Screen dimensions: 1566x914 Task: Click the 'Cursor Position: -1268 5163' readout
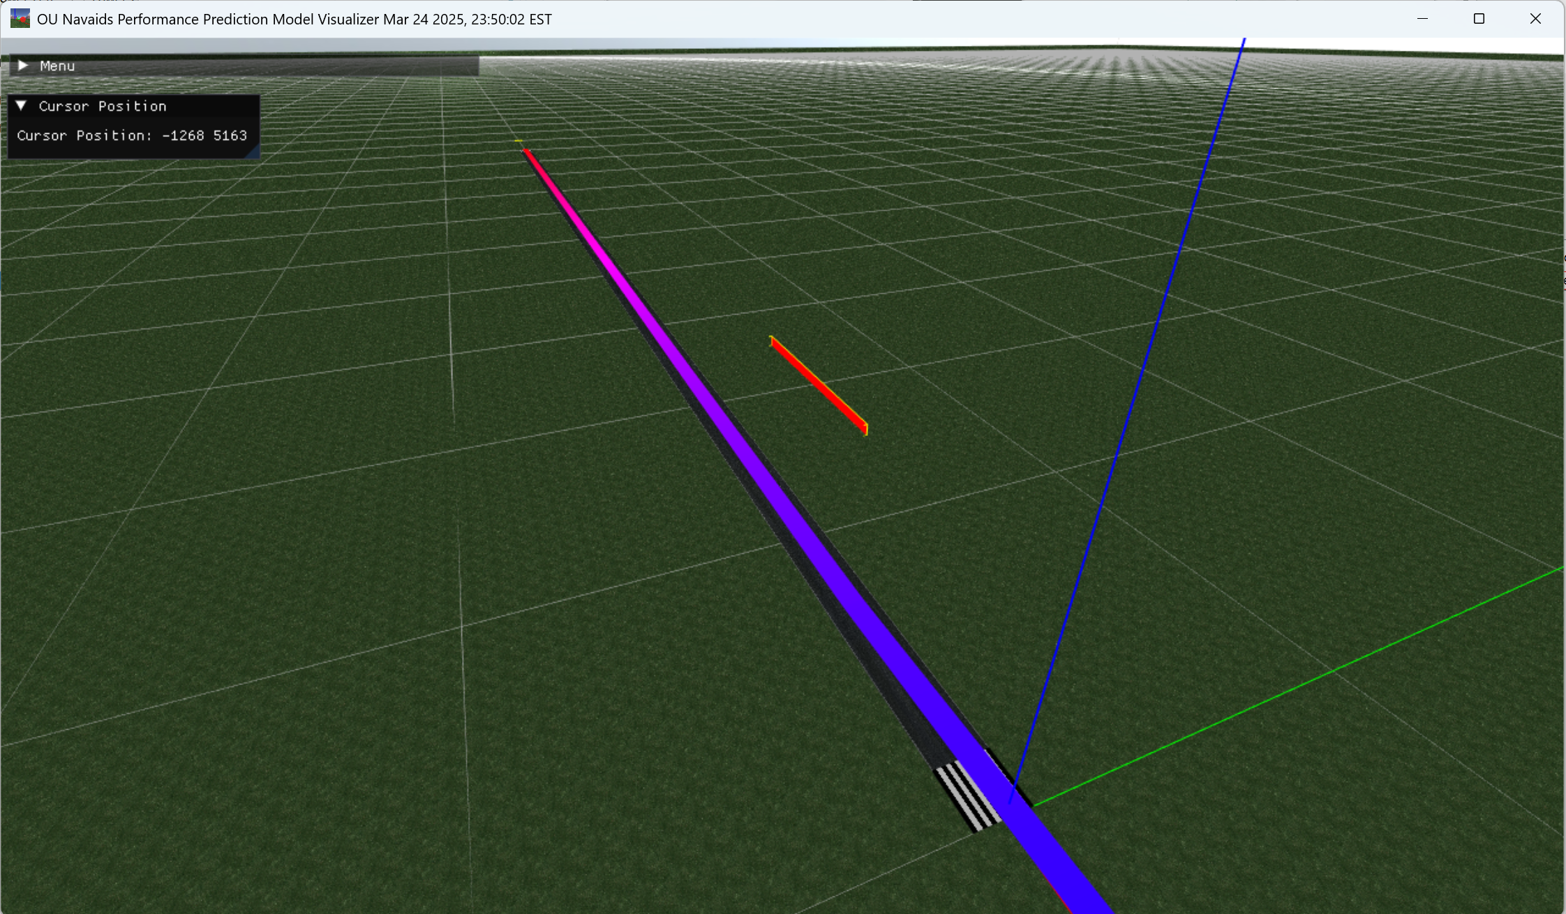132,135
